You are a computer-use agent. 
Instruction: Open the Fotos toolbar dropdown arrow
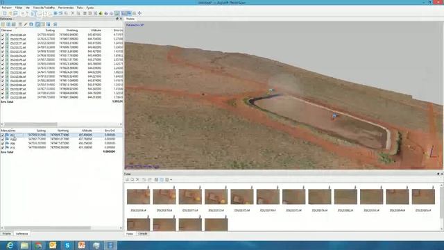pos(171,179)
